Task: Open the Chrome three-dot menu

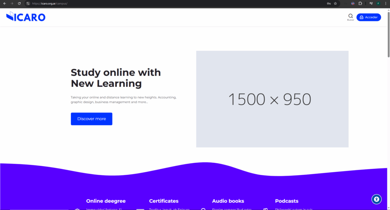Action: click(385, 3)
